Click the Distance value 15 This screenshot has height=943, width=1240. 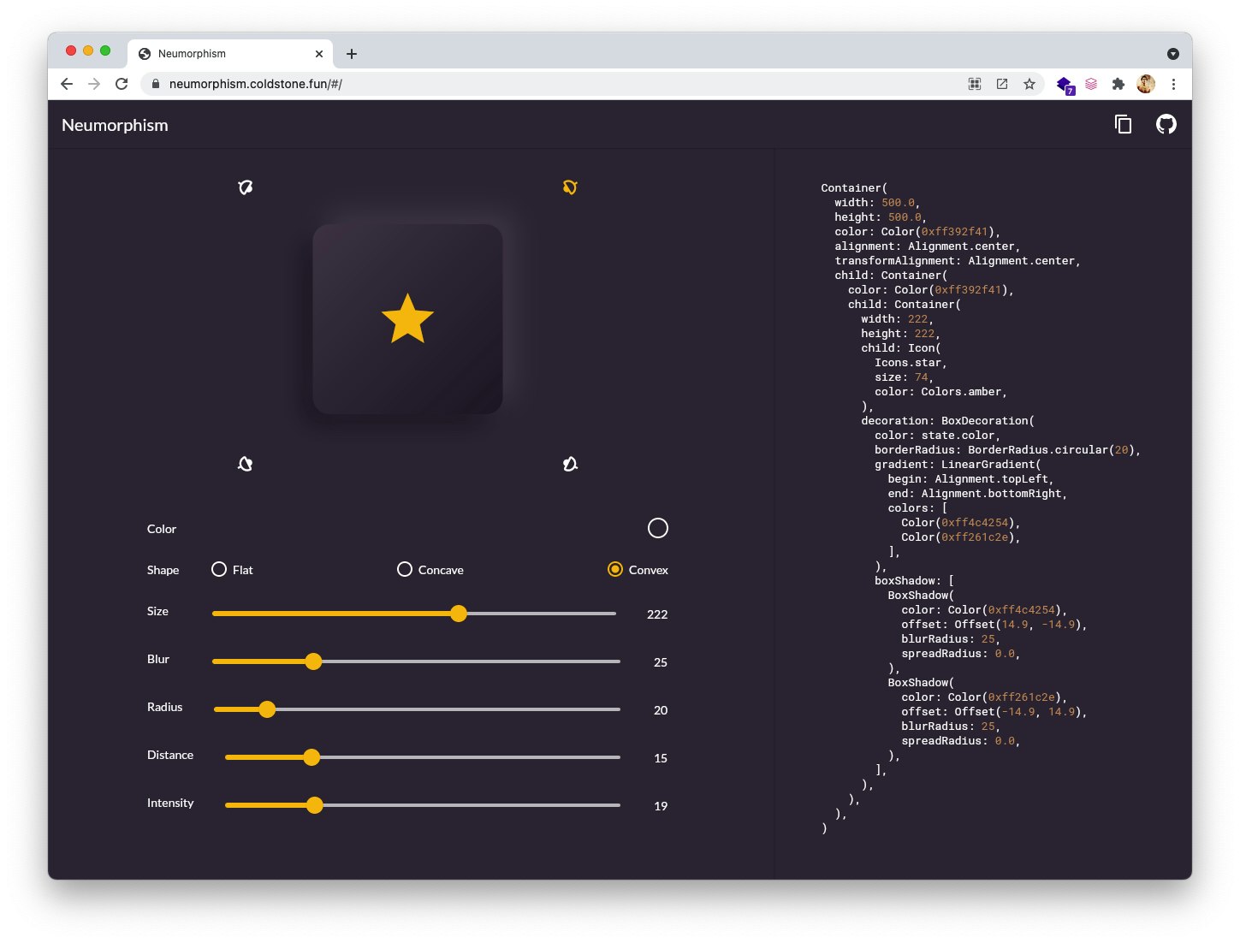coord(661,758)
